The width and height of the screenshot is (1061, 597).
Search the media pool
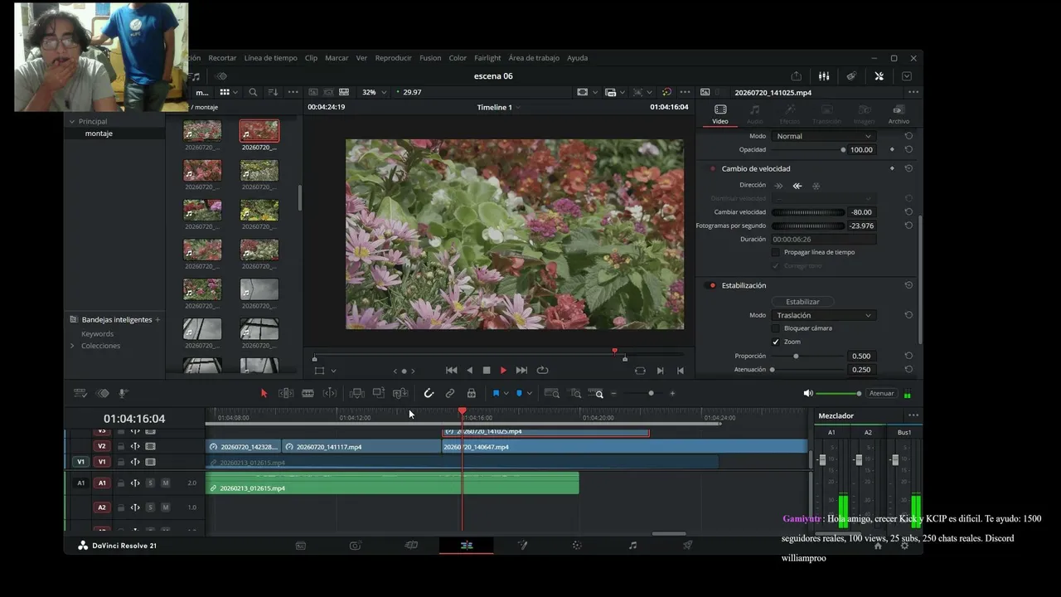(253, 92)
